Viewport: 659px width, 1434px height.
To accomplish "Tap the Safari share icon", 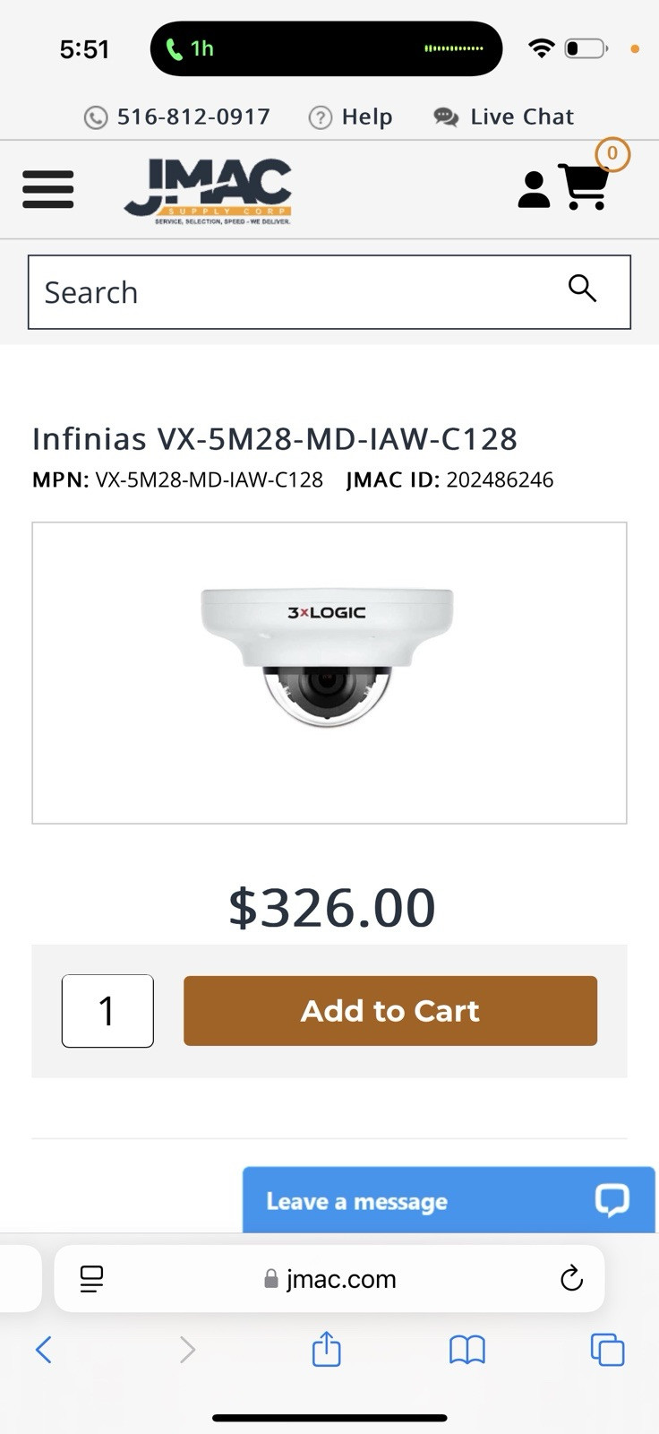I will coord(327,1349).
